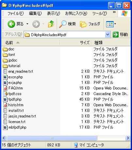Click the scrollbar left arrow

pyautogui.click(x=4, y=138)
